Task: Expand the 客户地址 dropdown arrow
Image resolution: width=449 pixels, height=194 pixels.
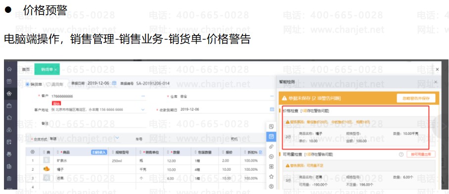Action: tap(143, 109)
